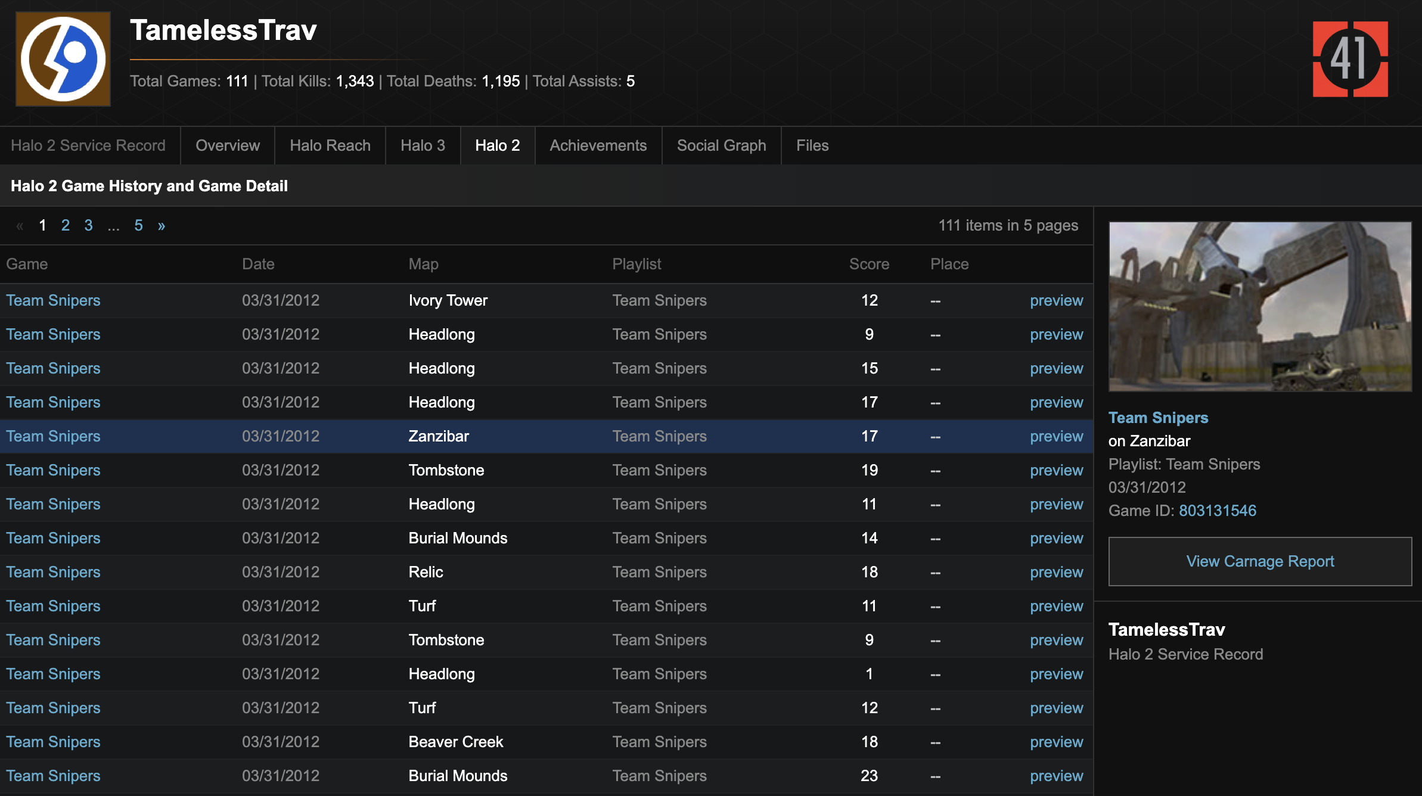Open the Files tab
Viewport: 1422px width, 796px height.
click(x=812, y=145)
